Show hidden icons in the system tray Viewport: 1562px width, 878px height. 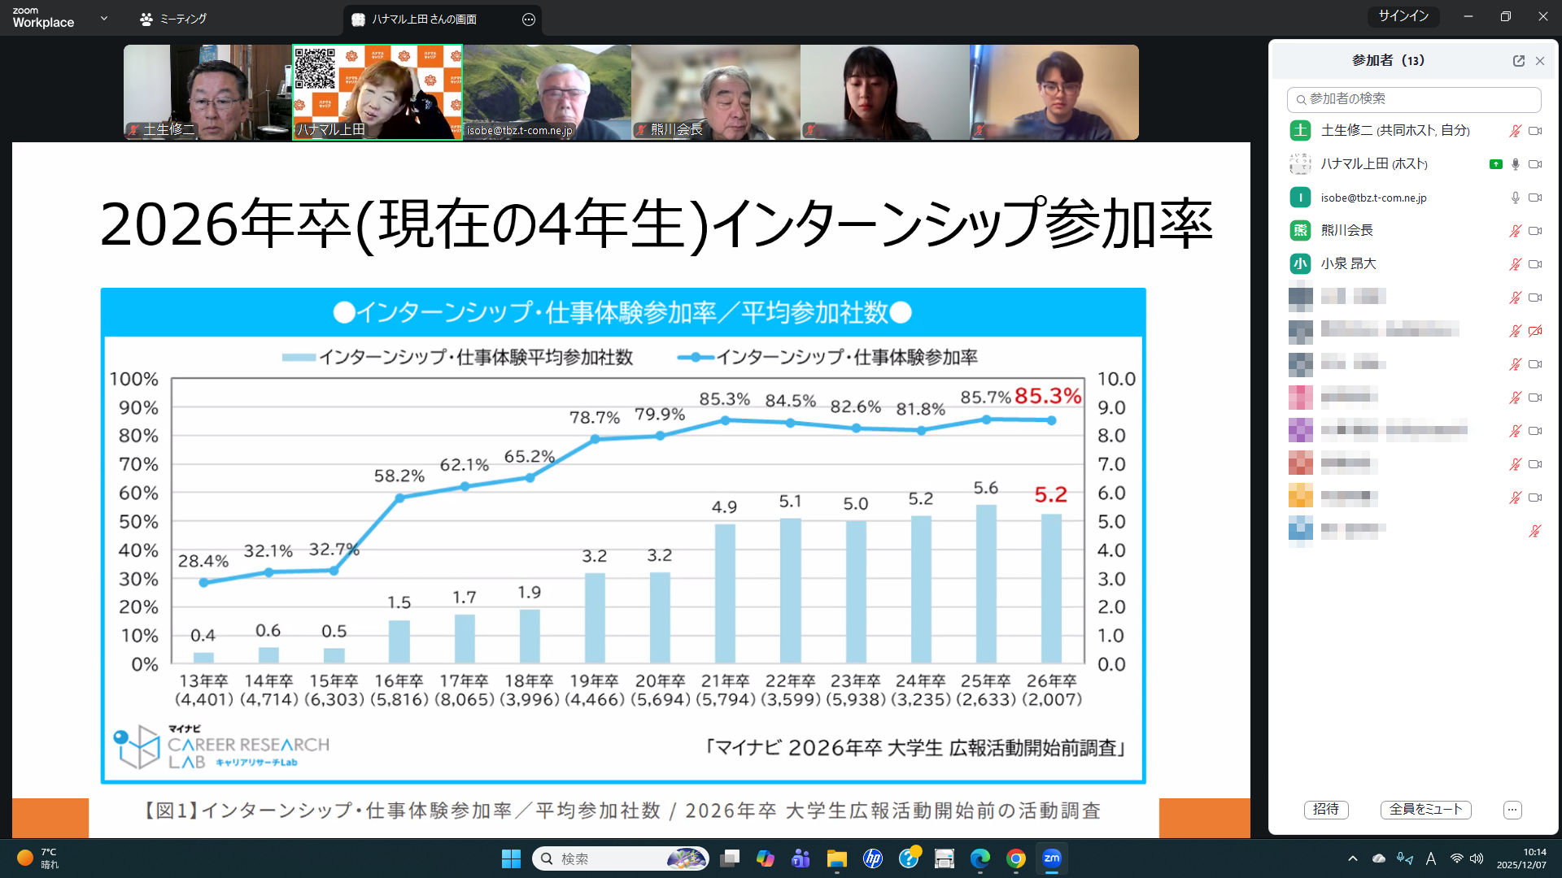click(x=1352, y=858)
